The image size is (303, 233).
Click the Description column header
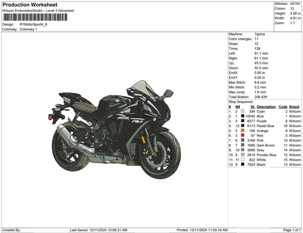click(x=266, y=106)
